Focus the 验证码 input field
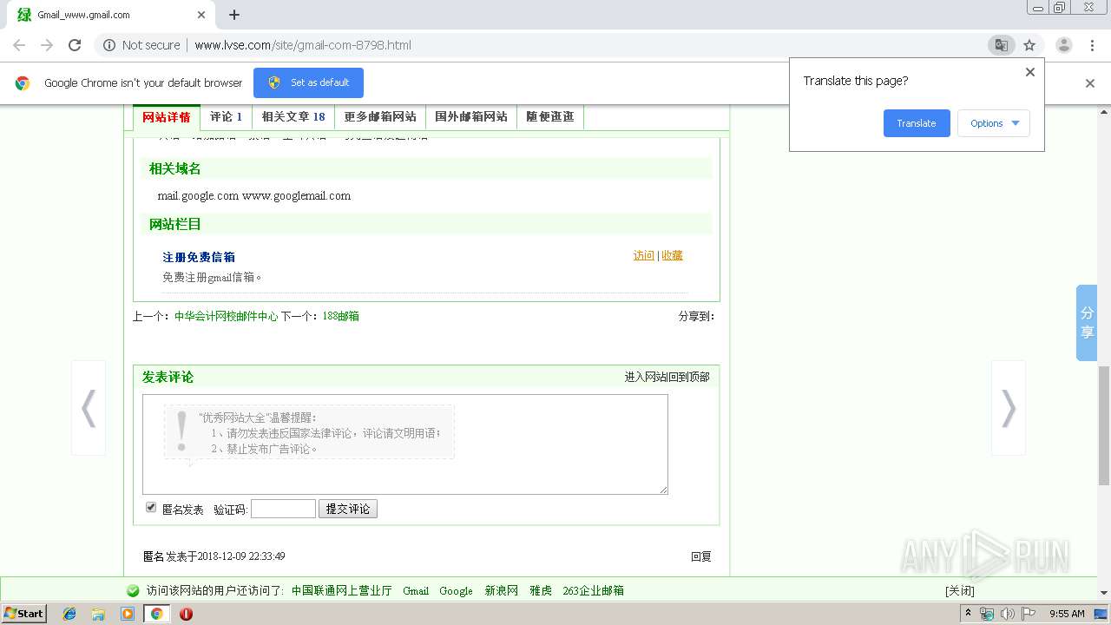This screenshot has height=625, width=1111. [x=283, y=509]
